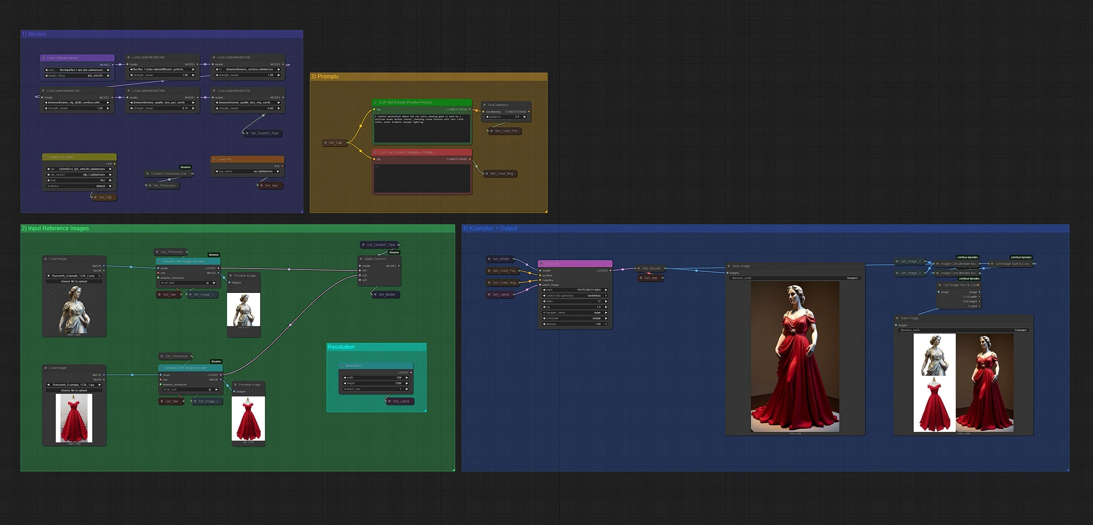Click the ref3 input slot on Apply DreamO
This screenshot has width=1093, height=525.
coord(359,280)
